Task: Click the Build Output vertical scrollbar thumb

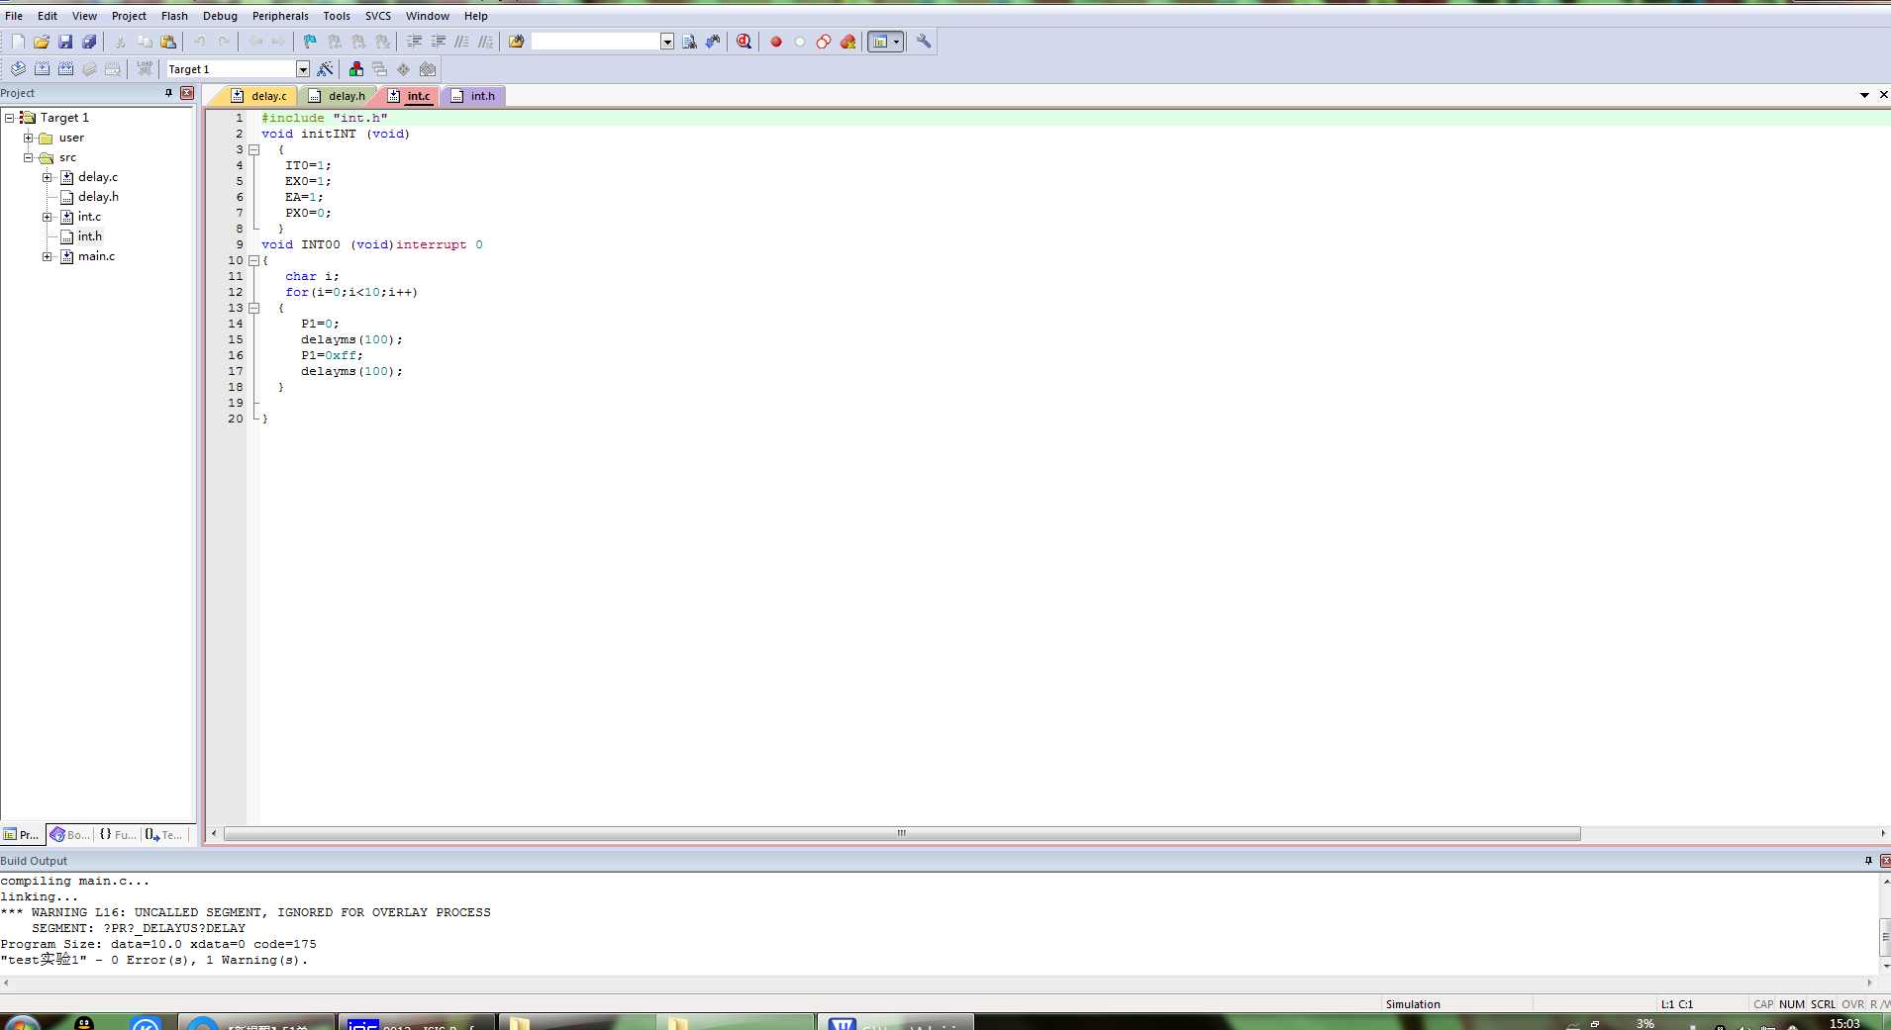Action: pyautogui.click(x=1885, y=936)
